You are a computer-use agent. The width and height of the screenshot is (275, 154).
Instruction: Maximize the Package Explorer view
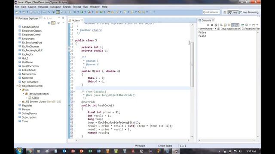[x=63, y=18]
